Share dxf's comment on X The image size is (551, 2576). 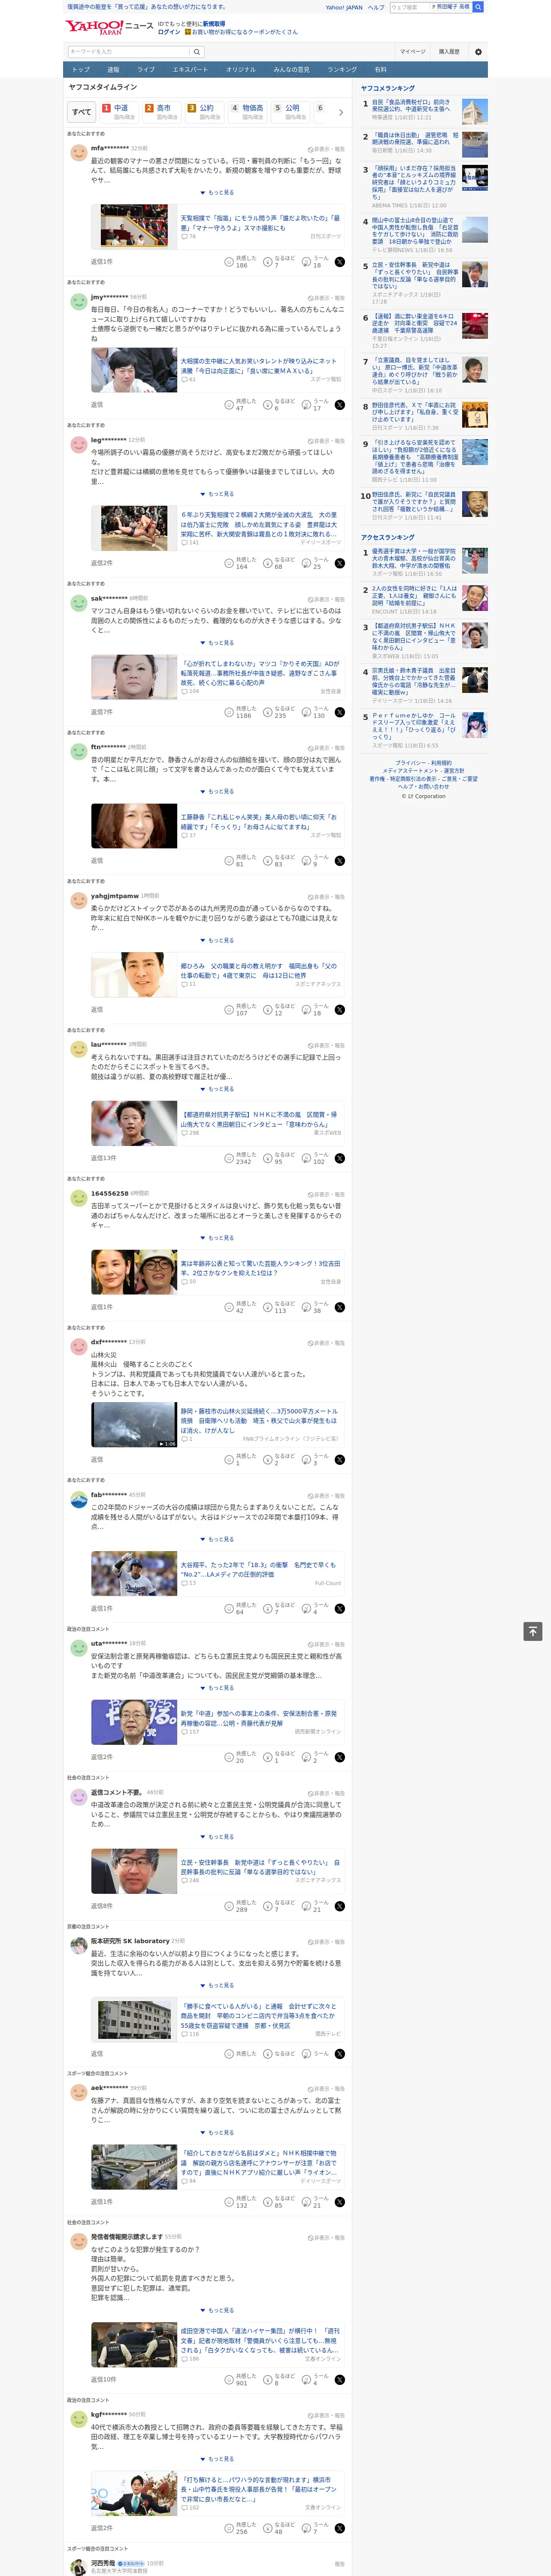pos(340,1460)
